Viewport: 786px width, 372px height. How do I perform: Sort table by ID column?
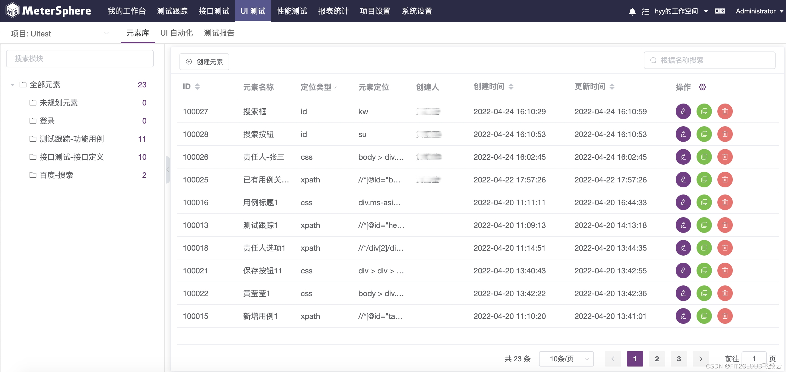point(197,87)
